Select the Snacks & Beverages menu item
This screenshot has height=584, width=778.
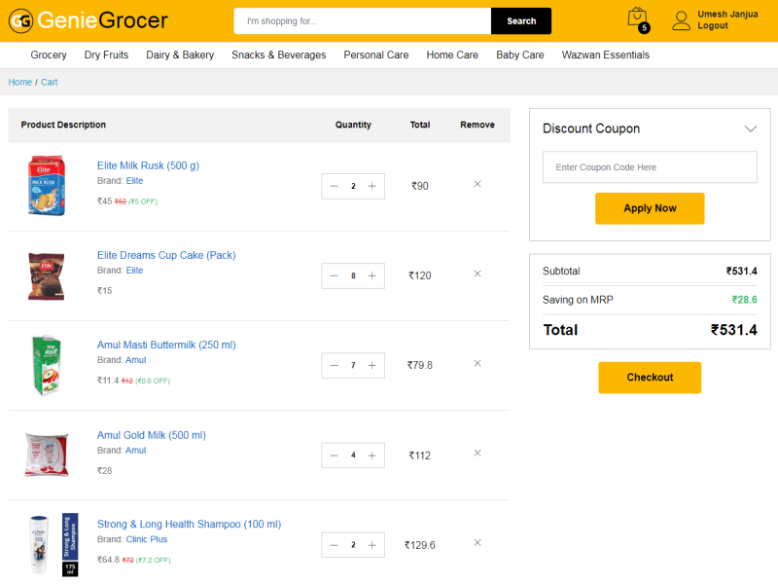click(x=279, y=55)
